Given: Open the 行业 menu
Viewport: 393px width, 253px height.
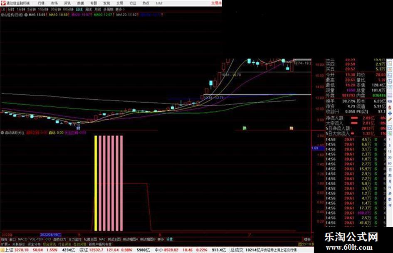Looking at the screenshot, I should point(133,3).
